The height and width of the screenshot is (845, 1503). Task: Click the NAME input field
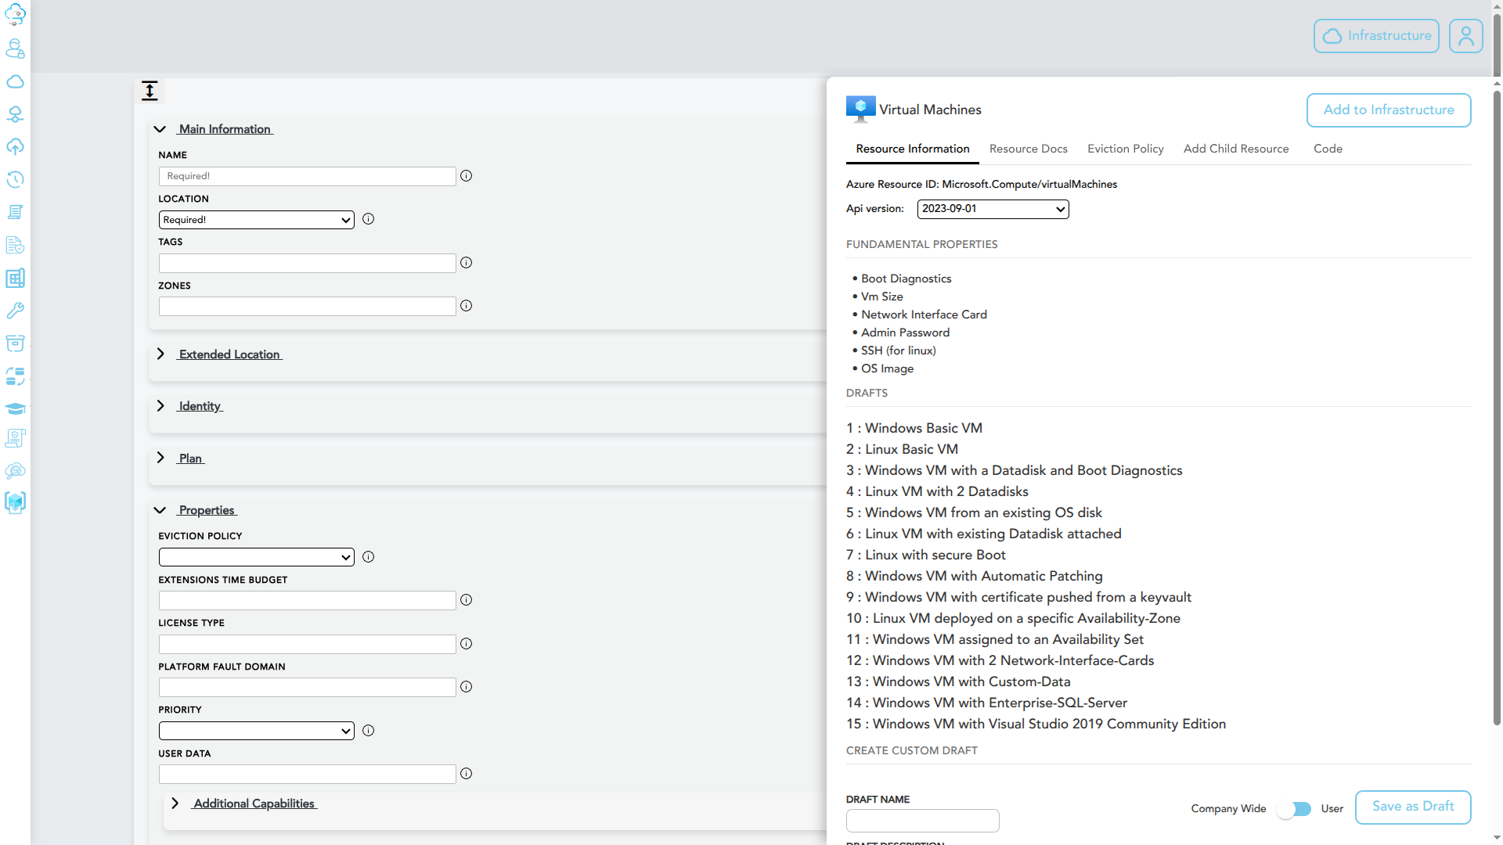pos(307,176)
